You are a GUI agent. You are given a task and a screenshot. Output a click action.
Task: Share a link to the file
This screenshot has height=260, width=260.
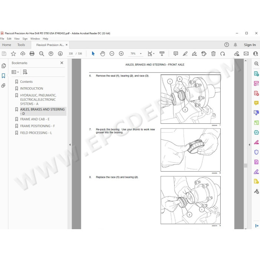point(237,53)
